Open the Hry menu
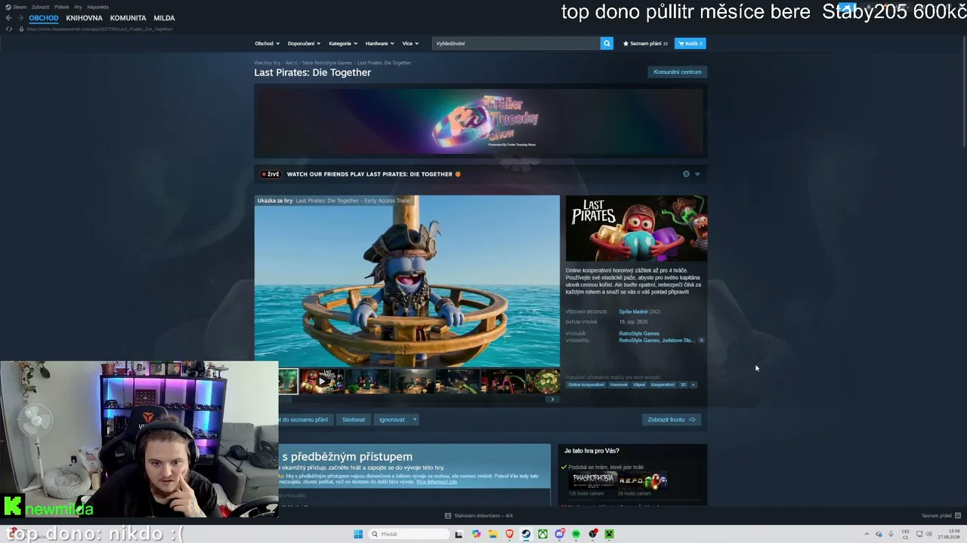The height and width of the screenshot is (543, 967). 79,7
